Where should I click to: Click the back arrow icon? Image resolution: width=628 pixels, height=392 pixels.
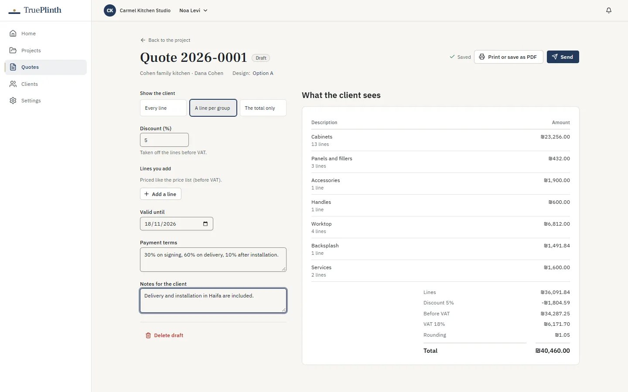pos(143,40)
